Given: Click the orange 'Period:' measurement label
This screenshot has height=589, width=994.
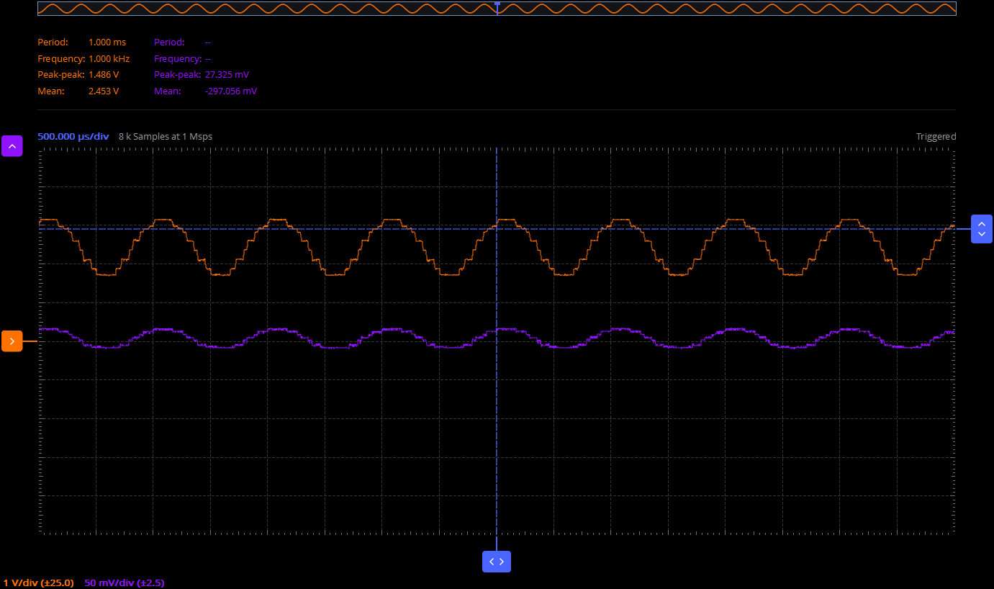Looking at the screenshot, I should (53, 42).
